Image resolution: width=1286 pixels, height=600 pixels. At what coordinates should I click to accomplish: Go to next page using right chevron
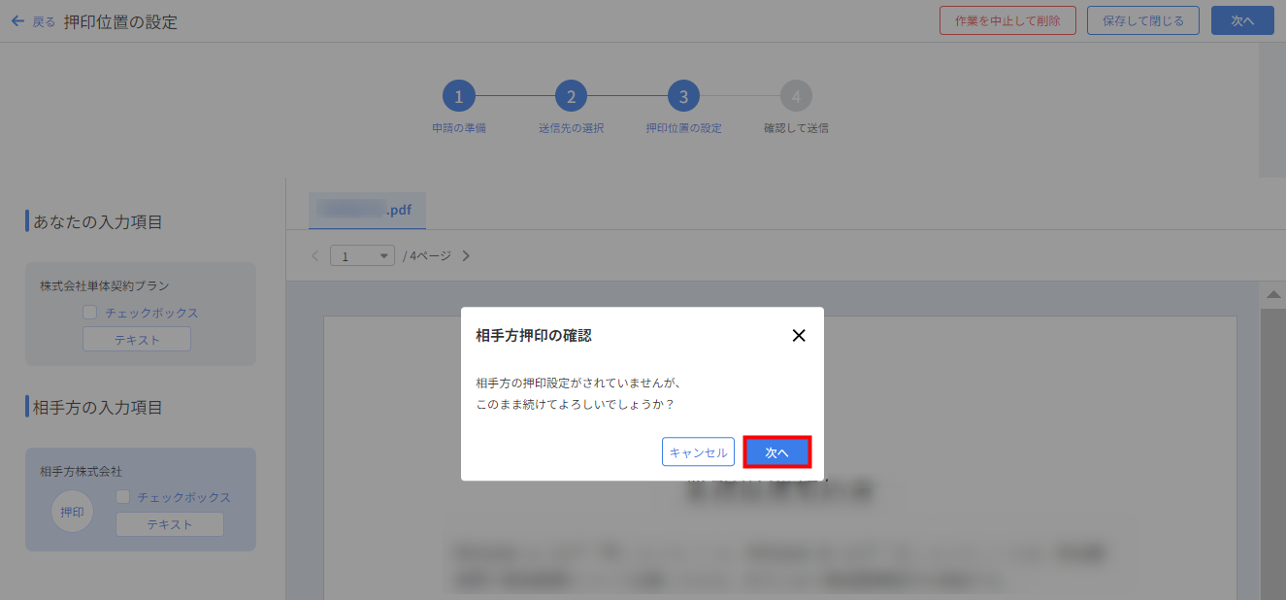pyautogui.click(x=466, y=256)
